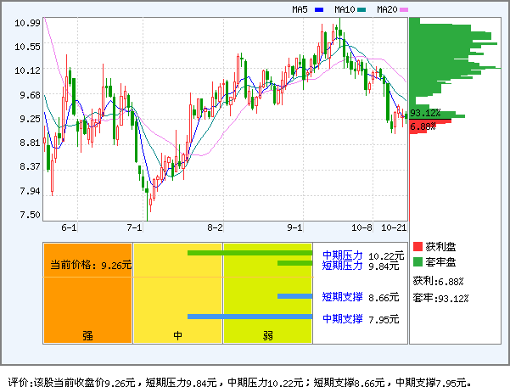
Task: Click the green 套牢盘 legend square
Action: (418, 262)
